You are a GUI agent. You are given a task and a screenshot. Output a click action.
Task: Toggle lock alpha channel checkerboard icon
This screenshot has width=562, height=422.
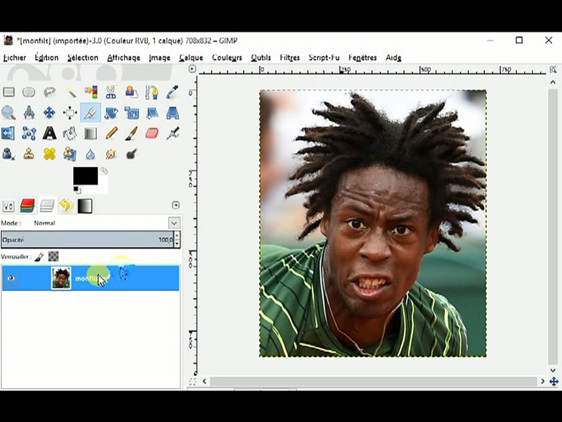click(x=53, y=257)
